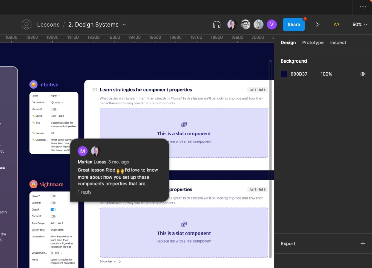Screen dimensions: 372x268
Task: Click the Date Range value in Nightmare panel
Action: coord(57,223)
